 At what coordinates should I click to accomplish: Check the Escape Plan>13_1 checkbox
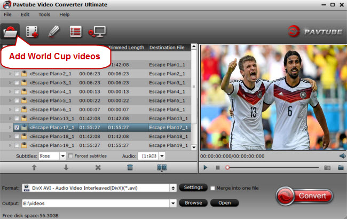pos(17,119)
